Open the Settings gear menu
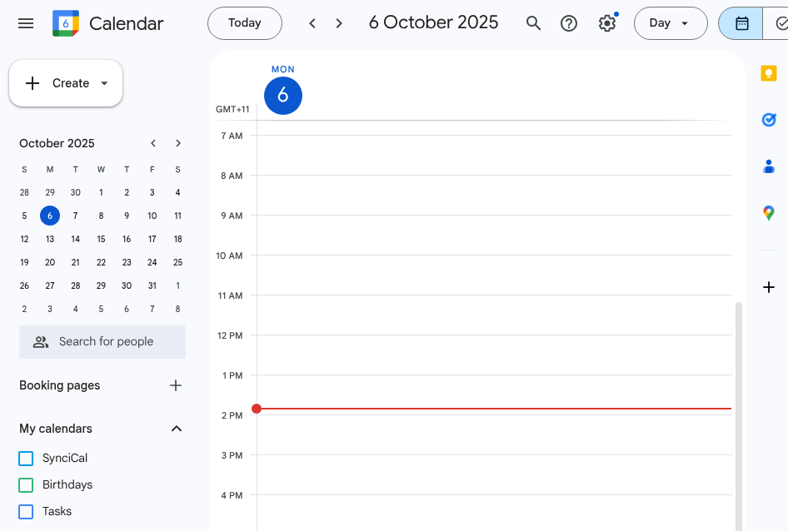 tap(607, 23)
